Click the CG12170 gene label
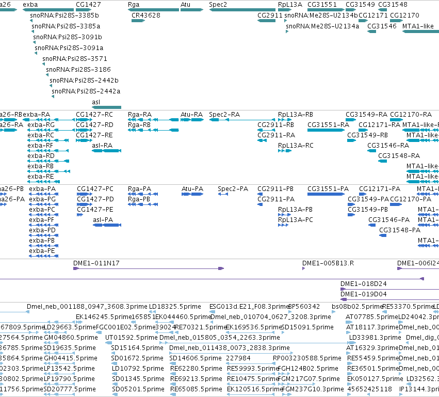The width and height of the screenshot is (439, 397). pos(404,15)
